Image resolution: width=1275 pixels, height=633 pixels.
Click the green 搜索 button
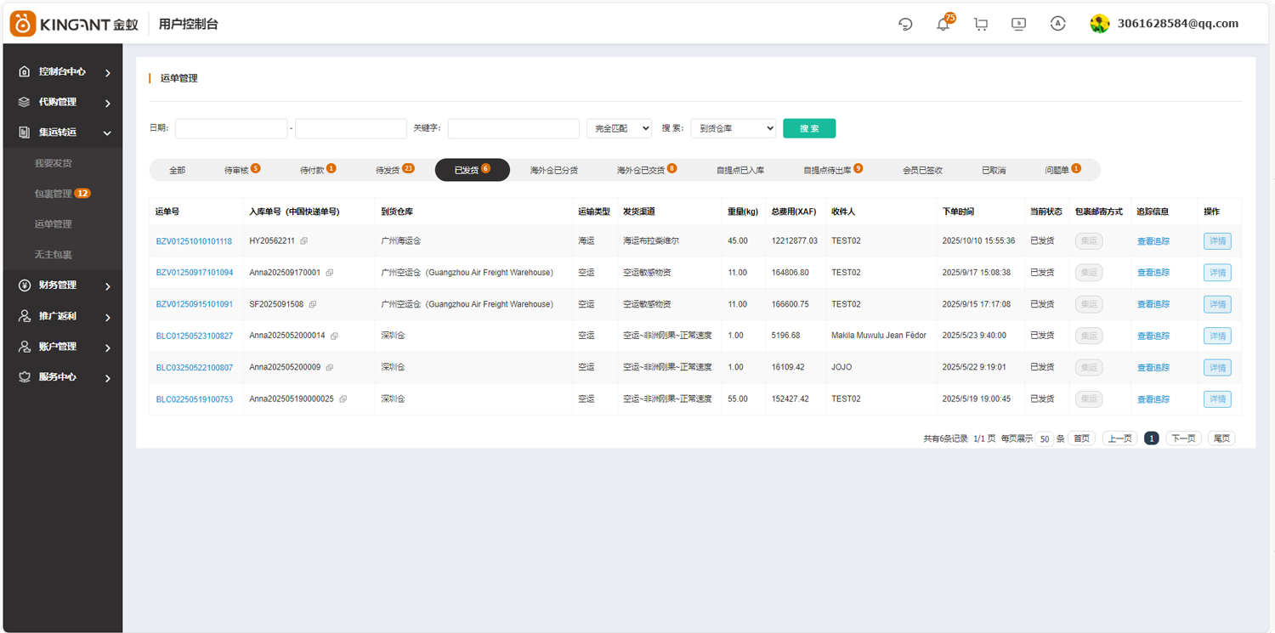(x=808, y=128)
